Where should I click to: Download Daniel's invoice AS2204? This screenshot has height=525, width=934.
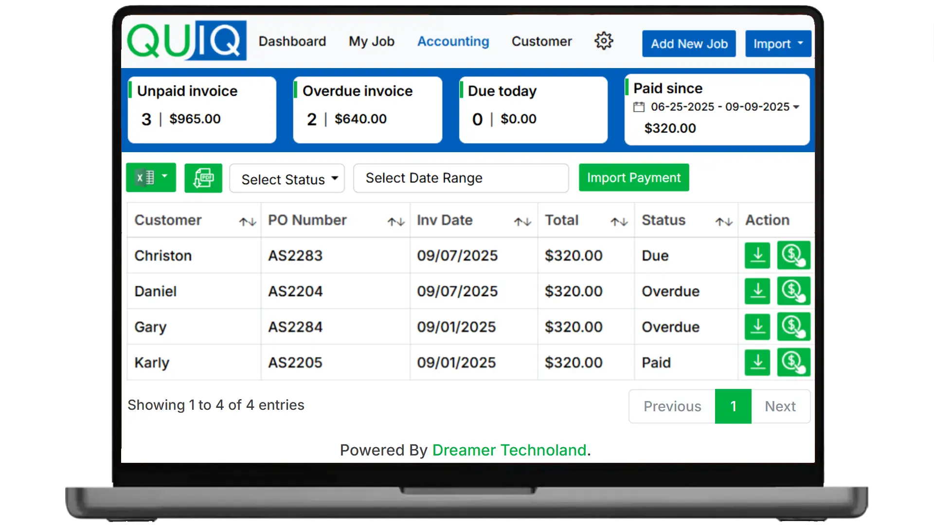757,291
